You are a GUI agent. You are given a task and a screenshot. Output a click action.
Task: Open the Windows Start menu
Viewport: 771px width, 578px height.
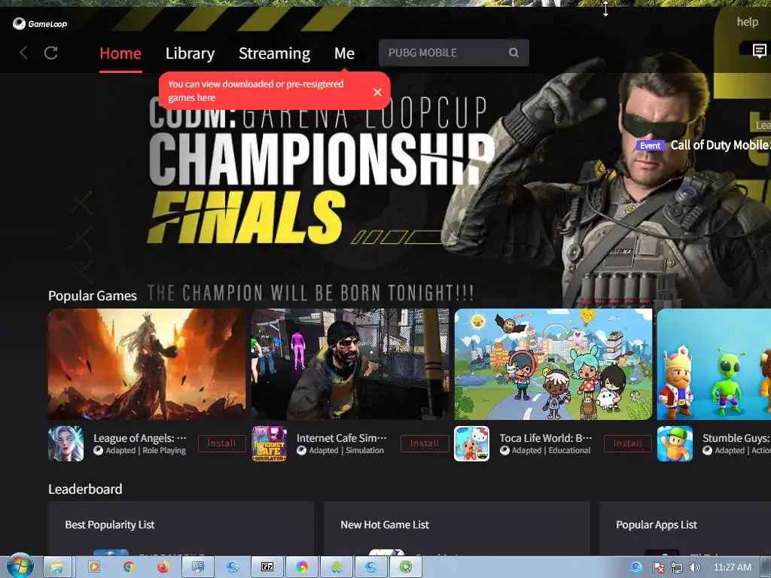tap(20, 567)
